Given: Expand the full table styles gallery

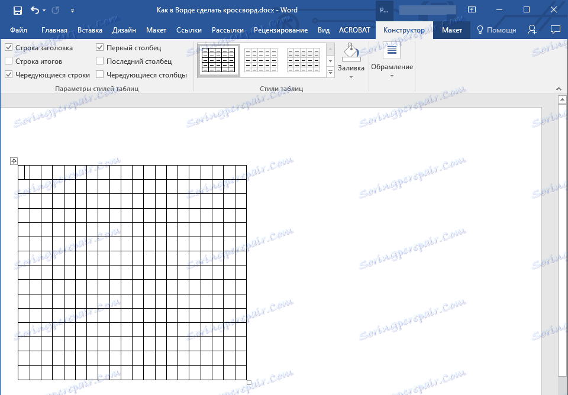Looking at the screenshot, I should (x=330, y=73).
